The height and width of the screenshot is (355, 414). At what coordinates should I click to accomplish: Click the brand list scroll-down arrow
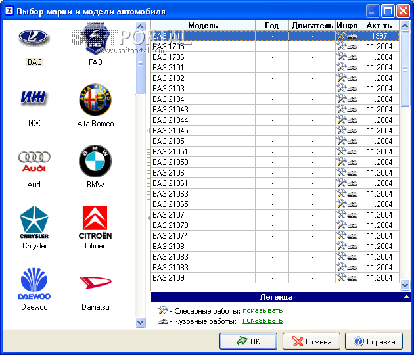(141, 323)
